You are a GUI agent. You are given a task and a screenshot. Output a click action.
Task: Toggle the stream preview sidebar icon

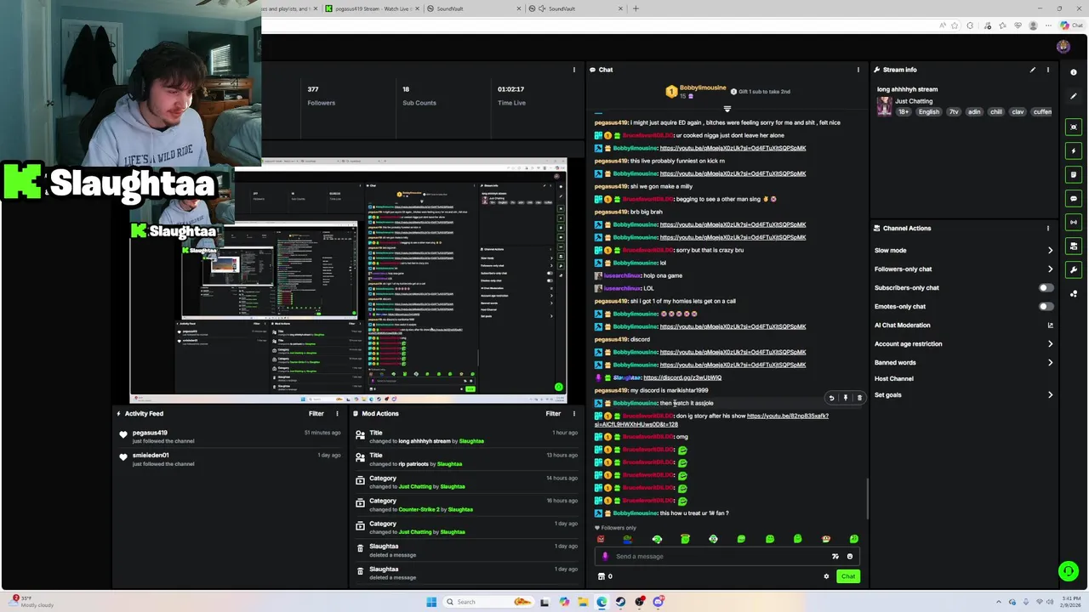(1074, 127)
